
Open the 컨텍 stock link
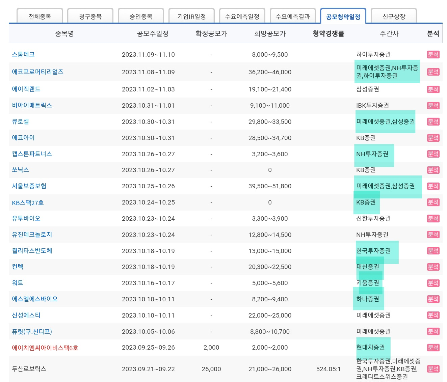click(x=18, y=267)
